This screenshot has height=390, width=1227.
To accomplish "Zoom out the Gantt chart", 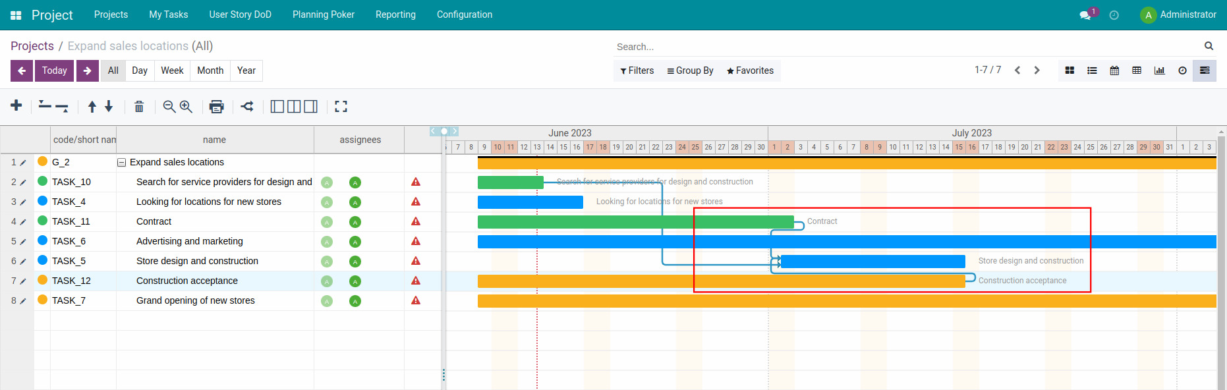I will [x=169, y=107].
